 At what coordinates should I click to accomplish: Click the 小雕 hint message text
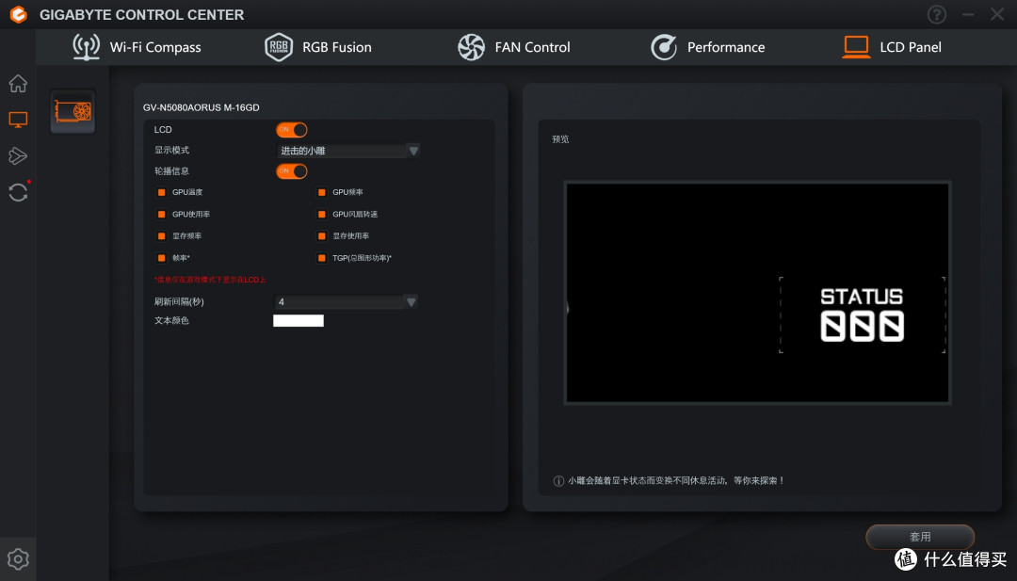(676, 481)
